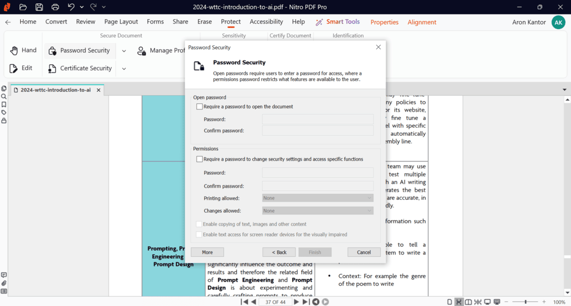Click the < Back button
Image resolution: width=571 pixels, height=306 pixels.
click(x=279, y=252)
